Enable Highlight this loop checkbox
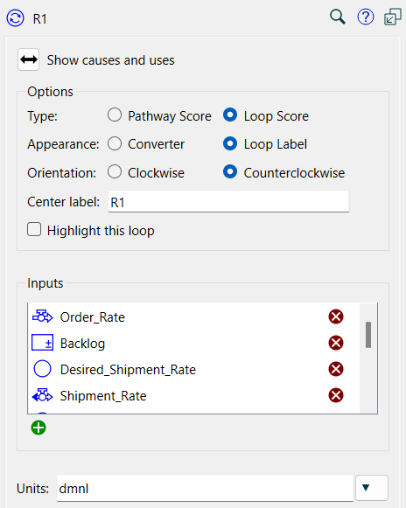The image size is (406, 508). click(x=34, y=229)
